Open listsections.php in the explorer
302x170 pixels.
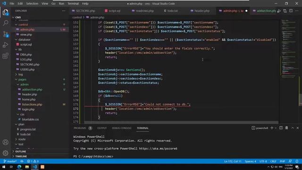32,104
